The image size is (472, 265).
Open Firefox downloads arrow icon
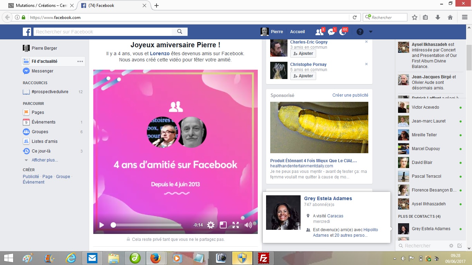point(437,17)
